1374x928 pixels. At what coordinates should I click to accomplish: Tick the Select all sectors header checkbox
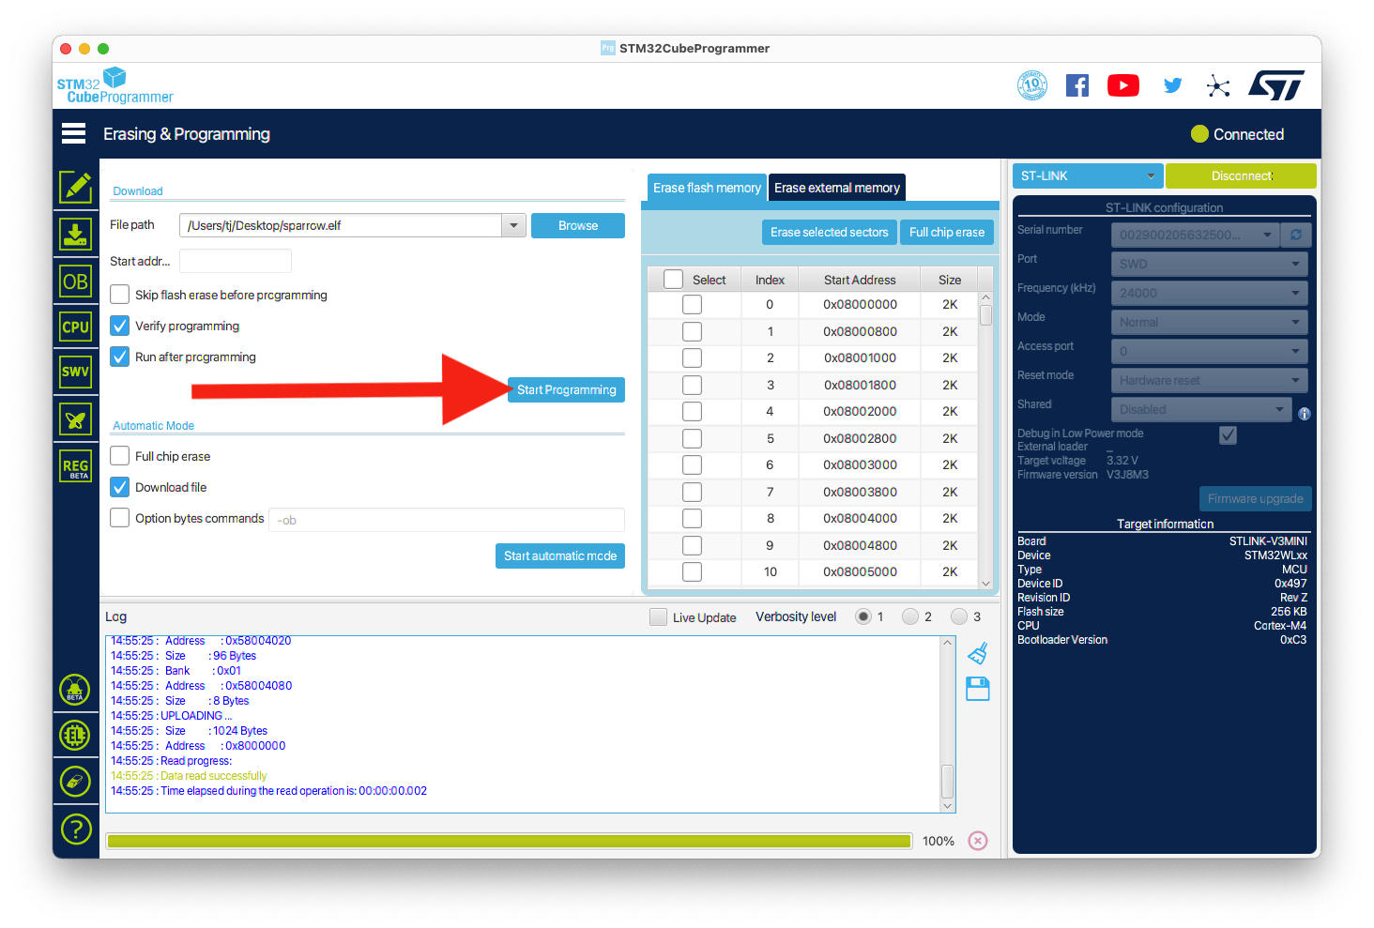click(673, 280)
